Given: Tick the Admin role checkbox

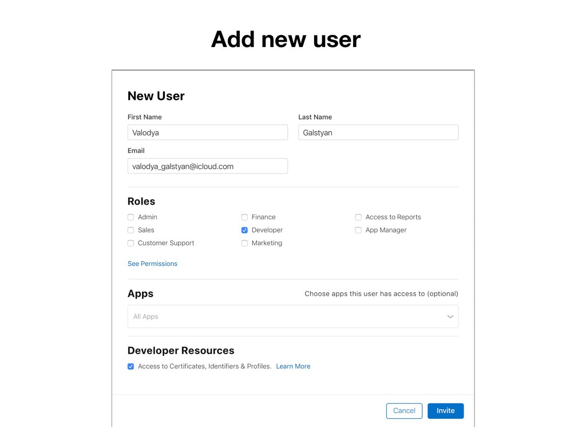Looking at the screenshot, I should pos(130,217).
